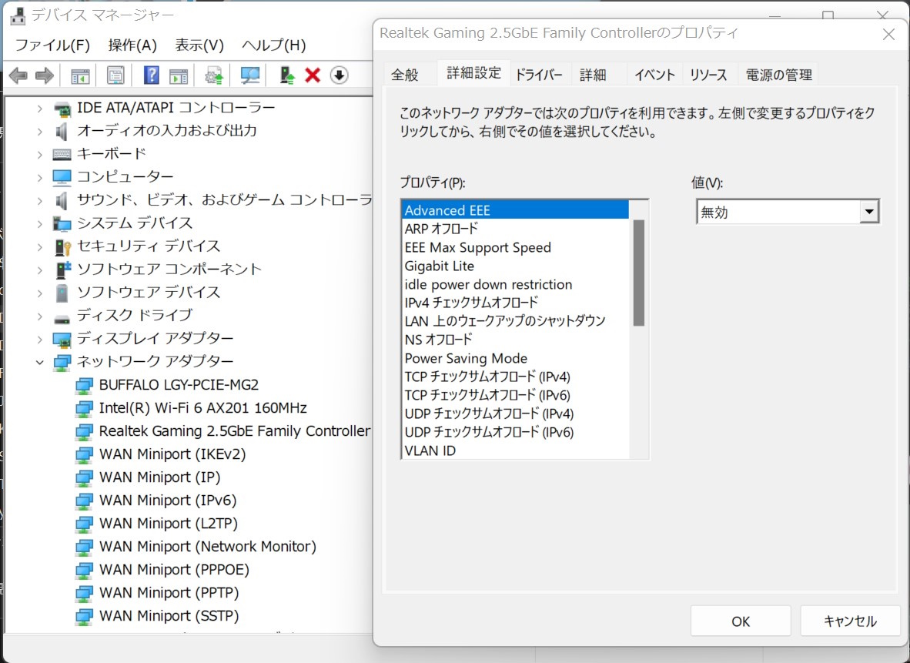Click the Realtek Gaming 2.5GbE adapter icon
Viewport: 910px width, 663px height.
point(84,431)
